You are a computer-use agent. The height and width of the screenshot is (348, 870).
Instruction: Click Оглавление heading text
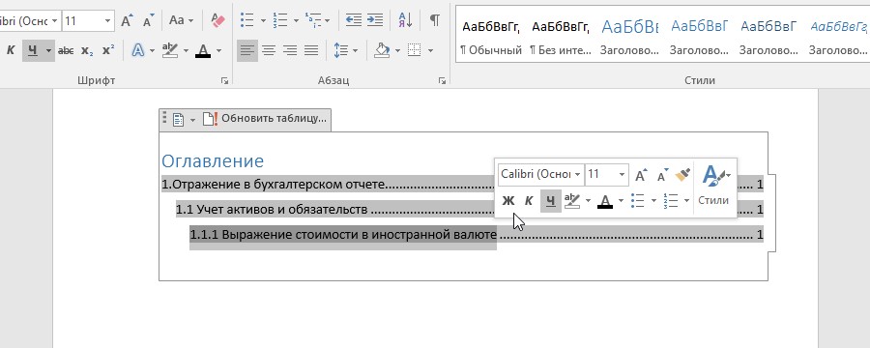[213, 161]
